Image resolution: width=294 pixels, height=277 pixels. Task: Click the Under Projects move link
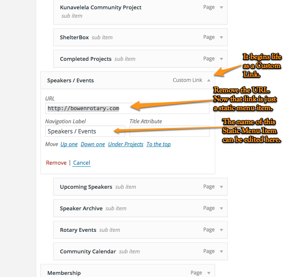coord(126,144)
